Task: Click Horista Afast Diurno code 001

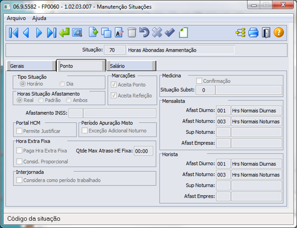Action: [223, 163]
